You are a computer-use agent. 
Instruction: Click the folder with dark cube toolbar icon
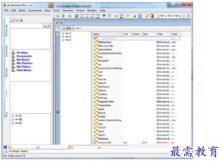point(152,16)
